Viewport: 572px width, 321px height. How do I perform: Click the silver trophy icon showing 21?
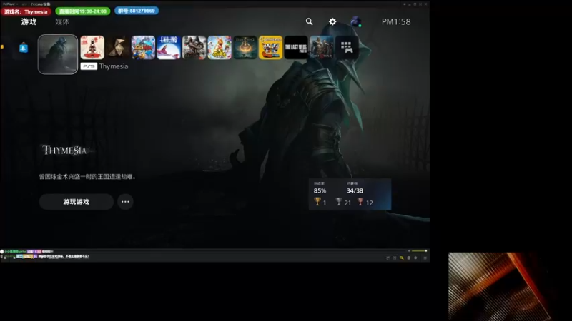[x=339, y=201]
